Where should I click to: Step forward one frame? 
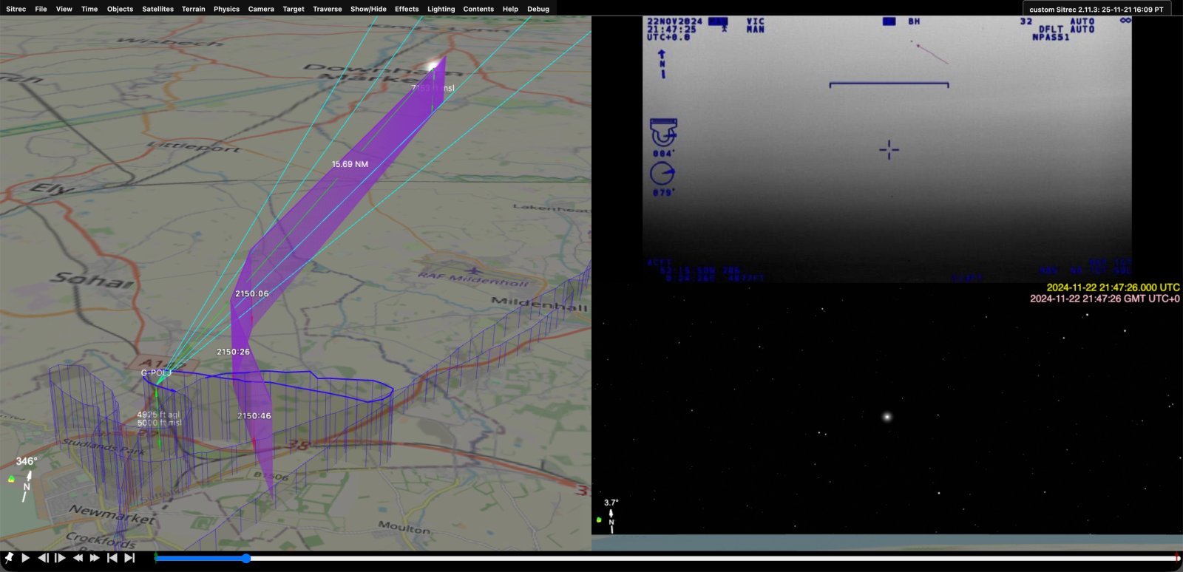point(61,558)
